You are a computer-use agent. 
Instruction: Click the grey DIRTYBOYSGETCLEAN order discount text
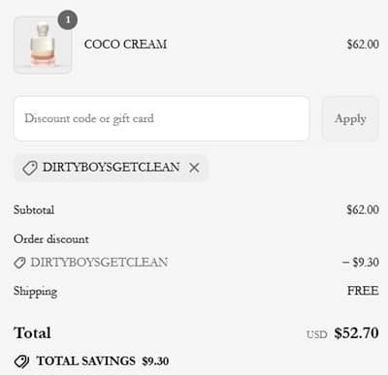click(99, 263)
